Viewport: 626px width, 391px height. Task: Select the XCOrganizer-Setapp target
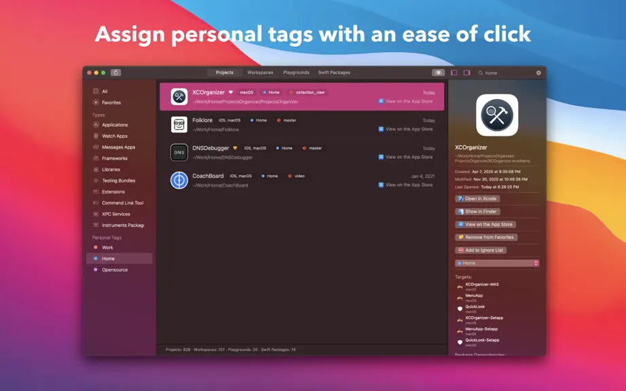484,318
